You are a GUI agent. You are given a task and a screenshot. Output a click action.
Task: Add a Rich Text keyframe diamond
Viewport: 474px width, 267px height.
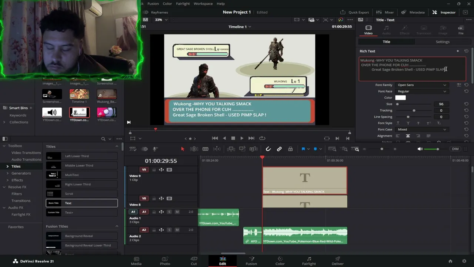458,51
